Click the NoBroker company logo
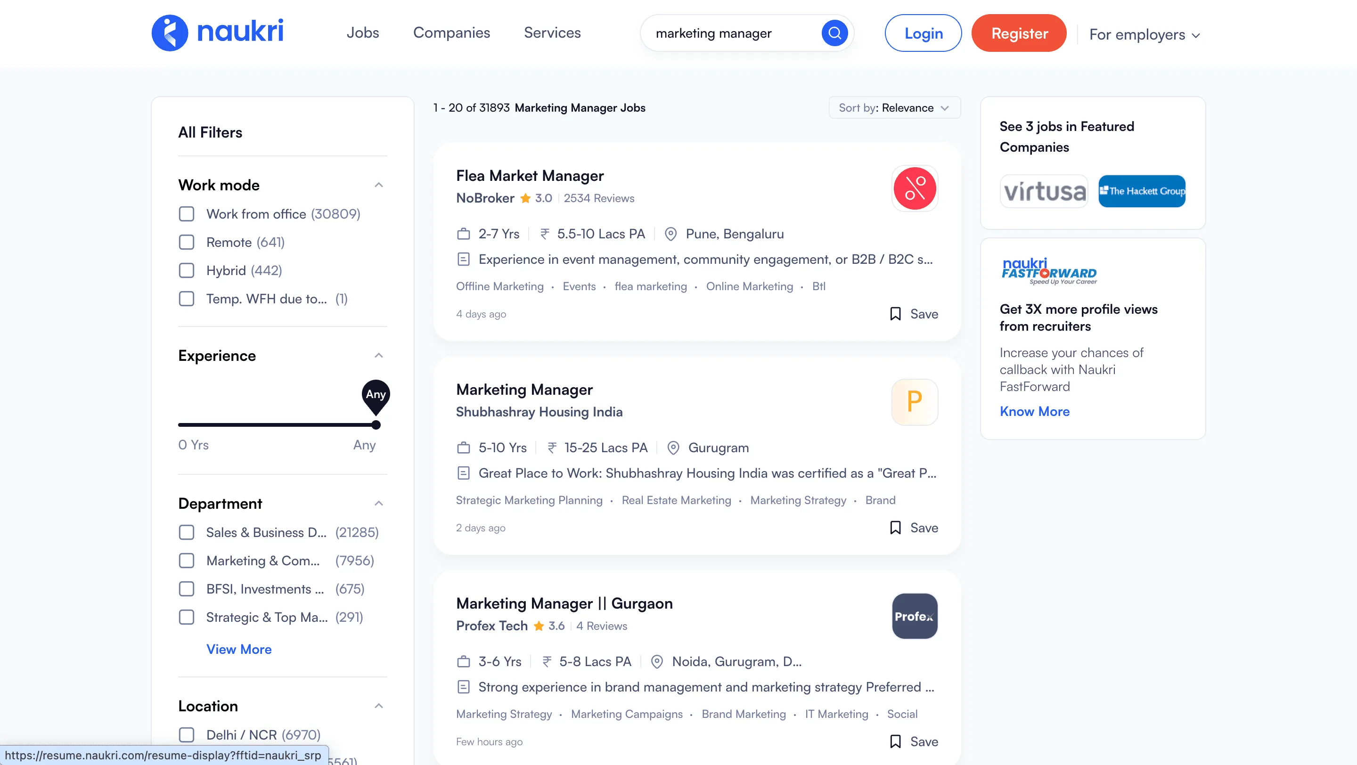This screenshot has height=765, width=1357. pyautogui.click(x=915, y=188)
